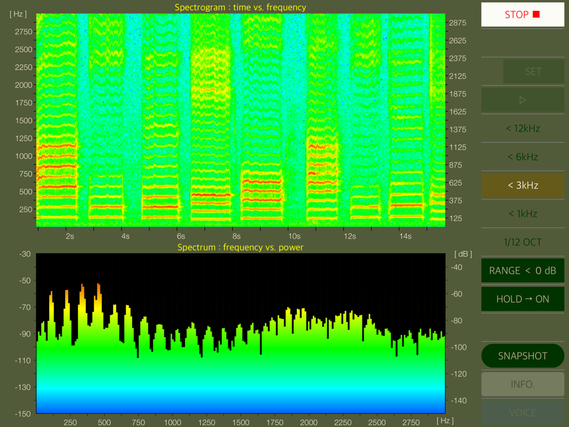Select the < 12kHz frequency range
Screen dimensions: 569x427
click(x=522, y=129)
